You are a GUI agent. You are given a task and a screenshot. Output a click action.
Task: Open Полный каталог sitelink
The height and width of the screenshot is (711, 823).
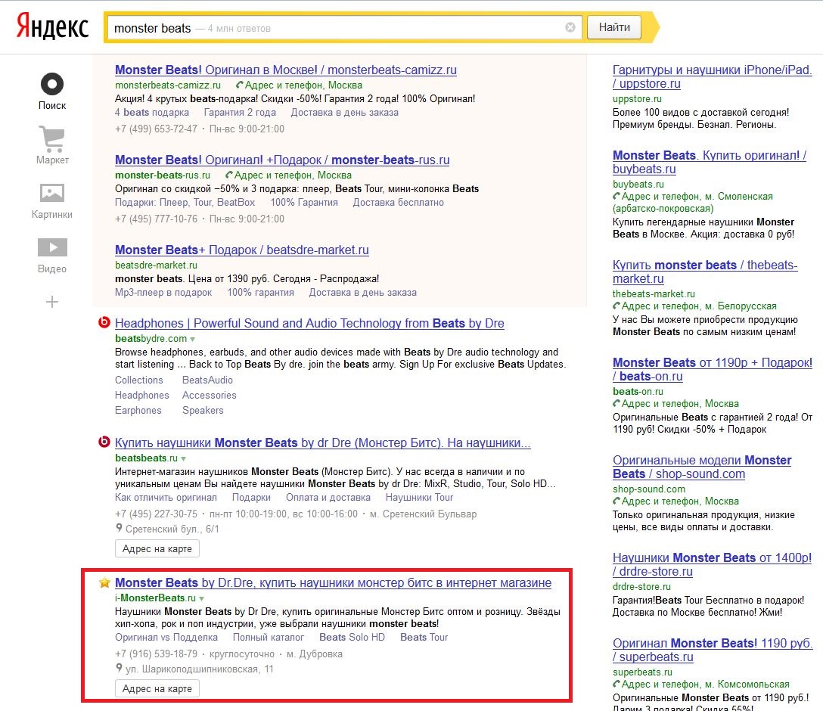269,638
